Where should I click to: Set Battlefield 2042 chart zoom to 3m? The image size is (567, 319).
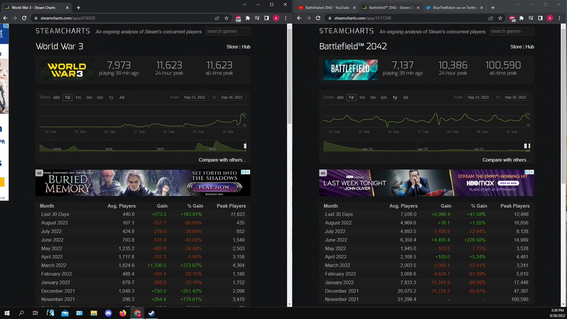coord(373,97)
